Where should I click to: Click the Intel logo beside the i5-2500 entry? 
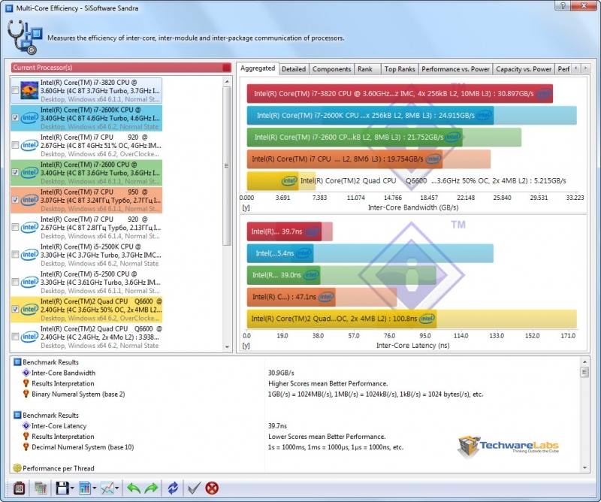[29, 282]
